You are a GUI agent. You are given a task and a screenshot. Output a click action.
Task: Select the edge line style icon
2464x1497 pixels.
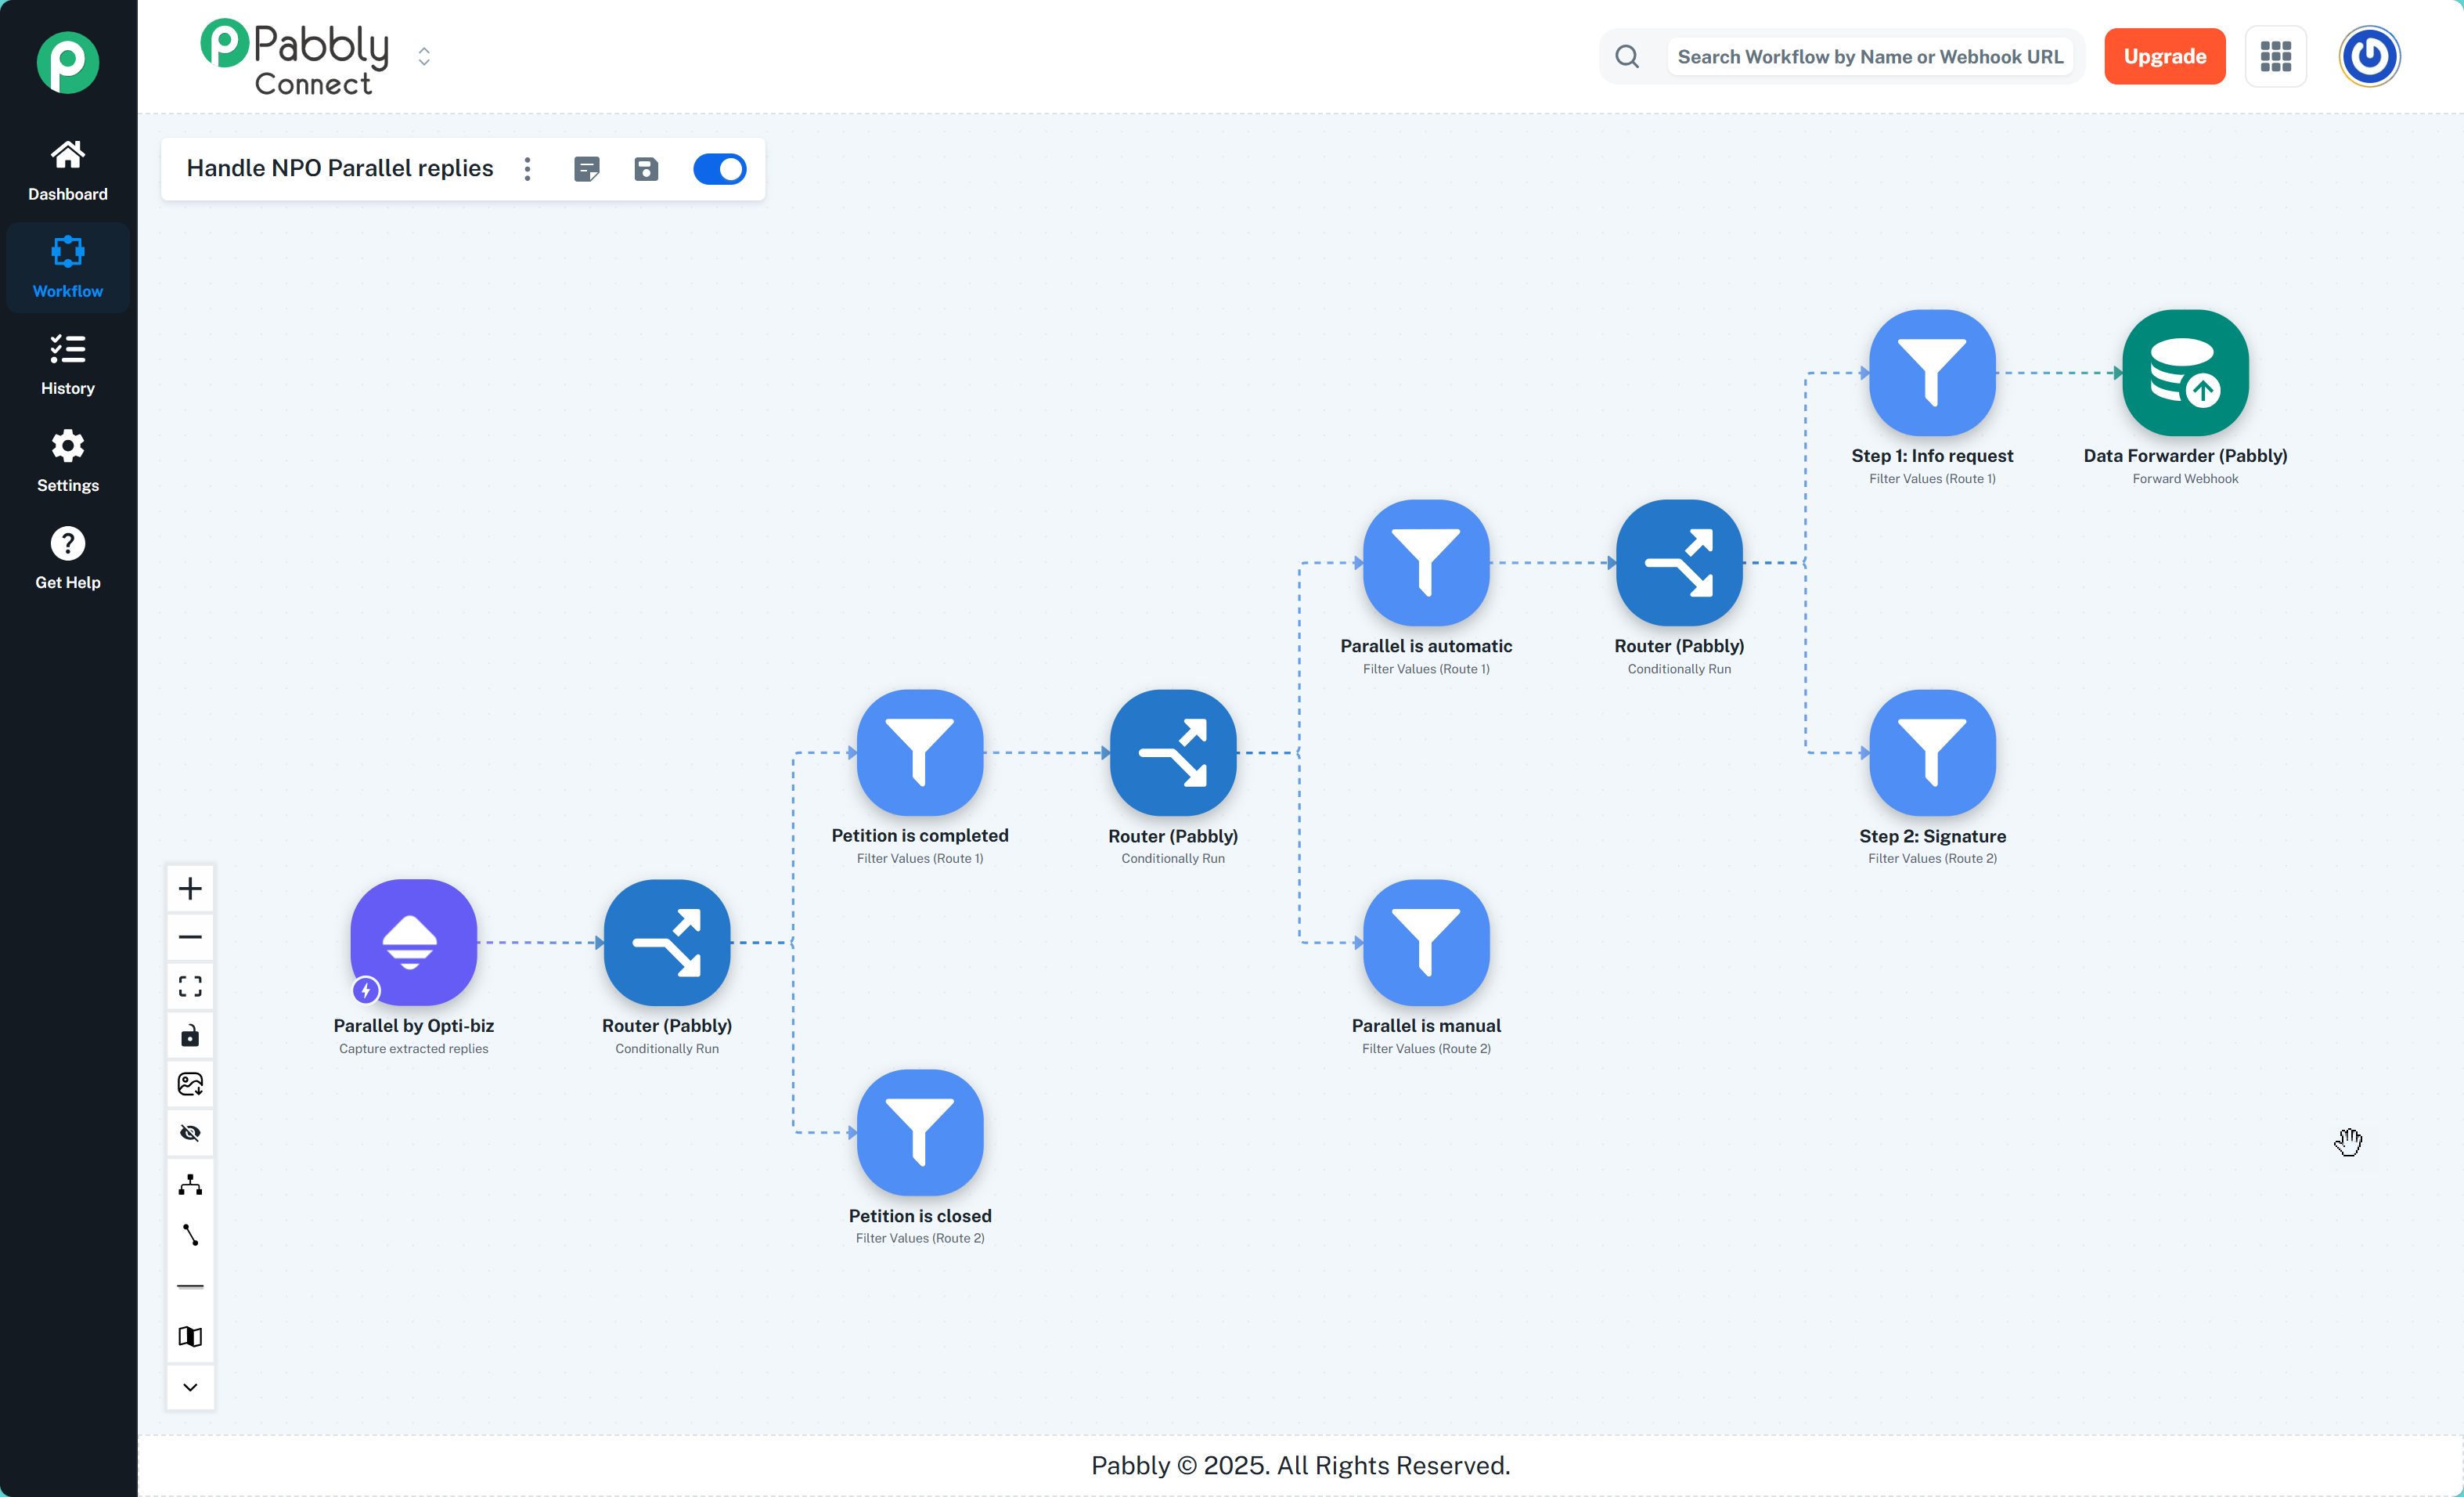(190, 1235)
